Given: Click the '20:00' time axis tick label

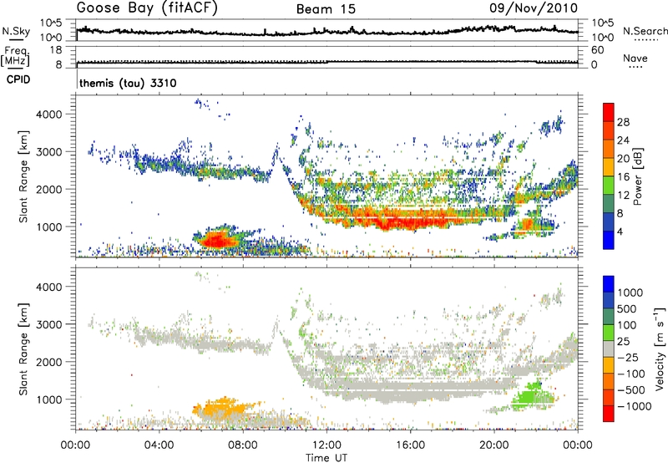Looking at the screenshot, I should click(494, 445).
